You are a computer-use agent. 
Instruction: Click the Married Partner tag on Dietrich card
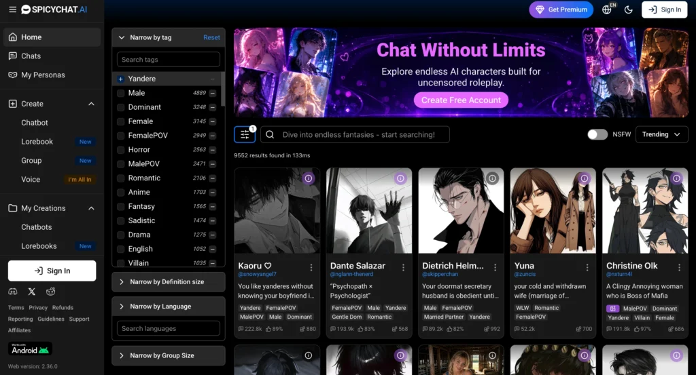tap(443, 317)
